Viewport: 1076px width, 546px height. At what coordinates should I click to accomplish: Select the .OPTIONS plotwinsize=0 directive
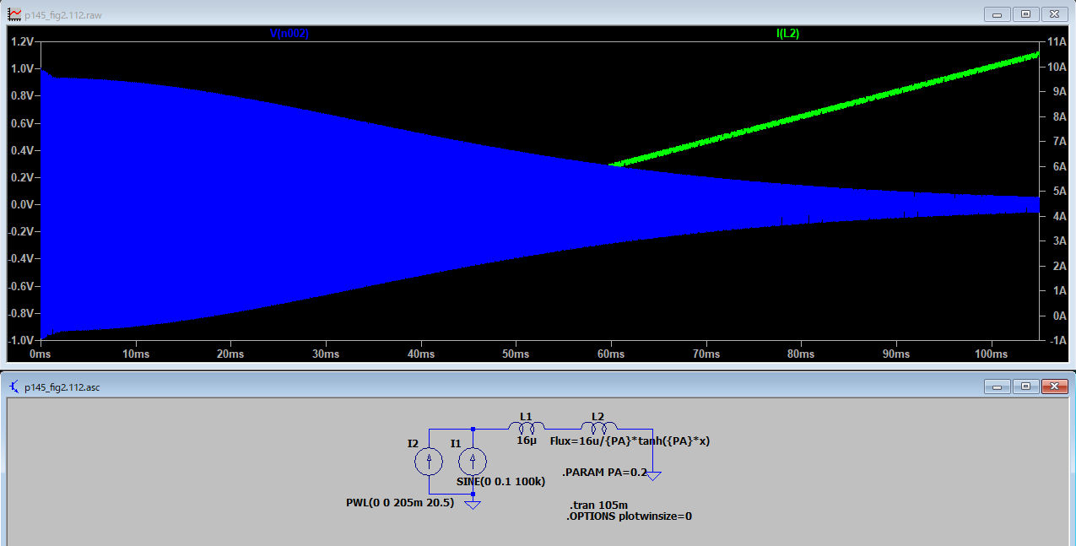(629, 516)
